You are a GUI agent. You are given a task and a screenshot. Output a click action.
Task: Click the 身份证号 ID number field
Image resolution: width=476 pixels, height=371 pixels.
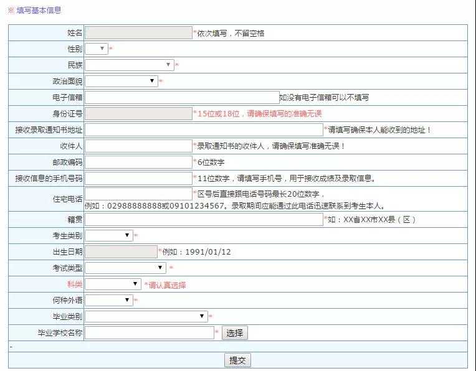pyautogui.click(x=138, y=113)
